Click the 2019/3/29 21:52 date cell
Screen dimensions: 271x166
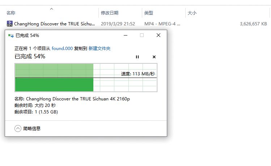(118, 24)
